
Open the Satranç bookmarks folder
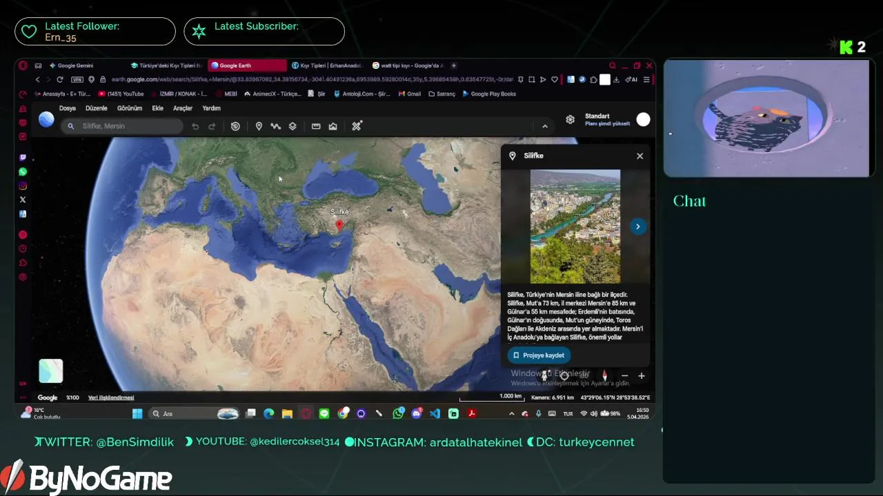click(441, 94)
